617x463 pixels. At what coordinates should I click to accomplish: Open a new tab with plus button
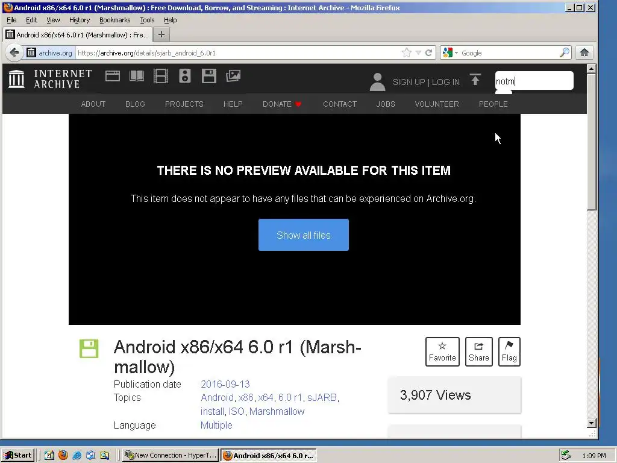click(161, 34)
